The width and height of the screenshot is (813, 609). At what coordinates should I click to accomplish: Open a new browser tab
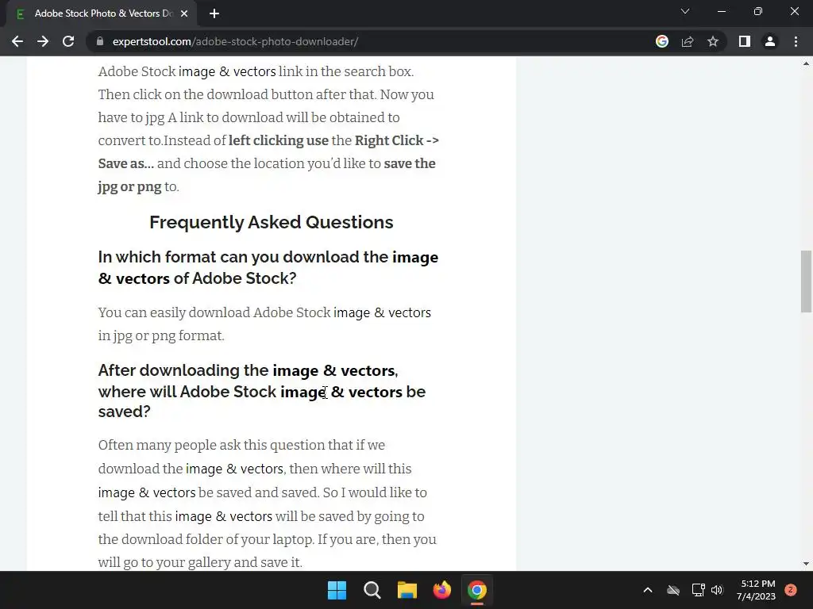click(x=214, y=13)
